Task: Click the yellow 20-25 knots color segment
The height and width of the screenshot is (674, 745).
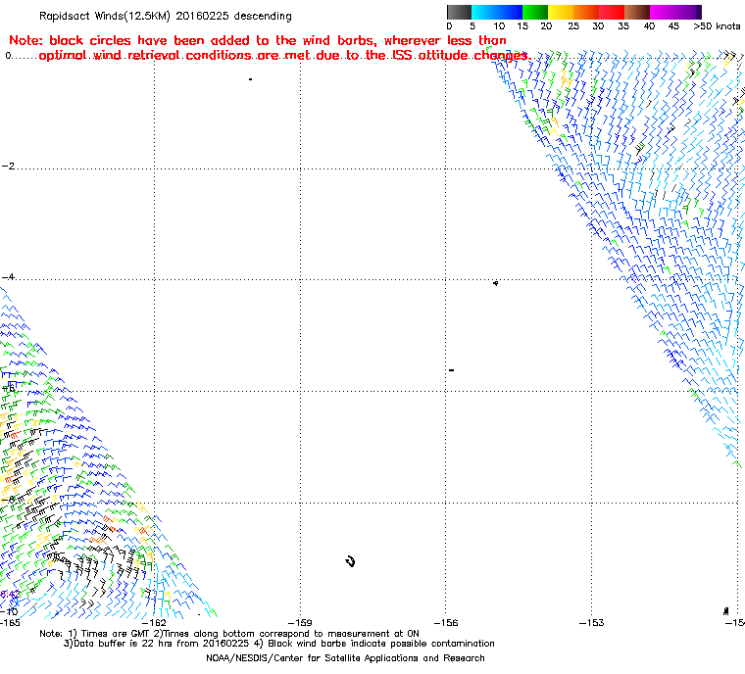Action: (561, 12)
